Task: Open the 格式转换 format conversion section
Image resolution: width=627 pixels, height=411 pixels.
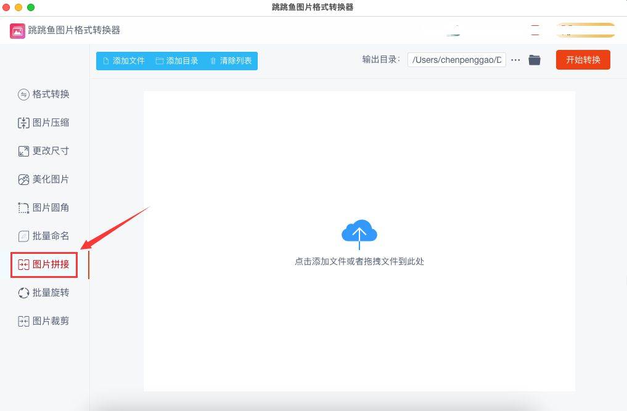Action: [x=44, y=94]
